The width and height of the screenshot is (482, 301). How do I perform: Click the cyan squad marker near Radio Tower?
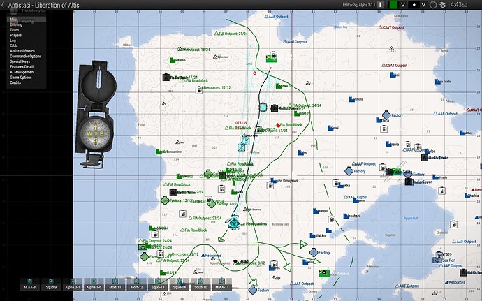[263, 108]
